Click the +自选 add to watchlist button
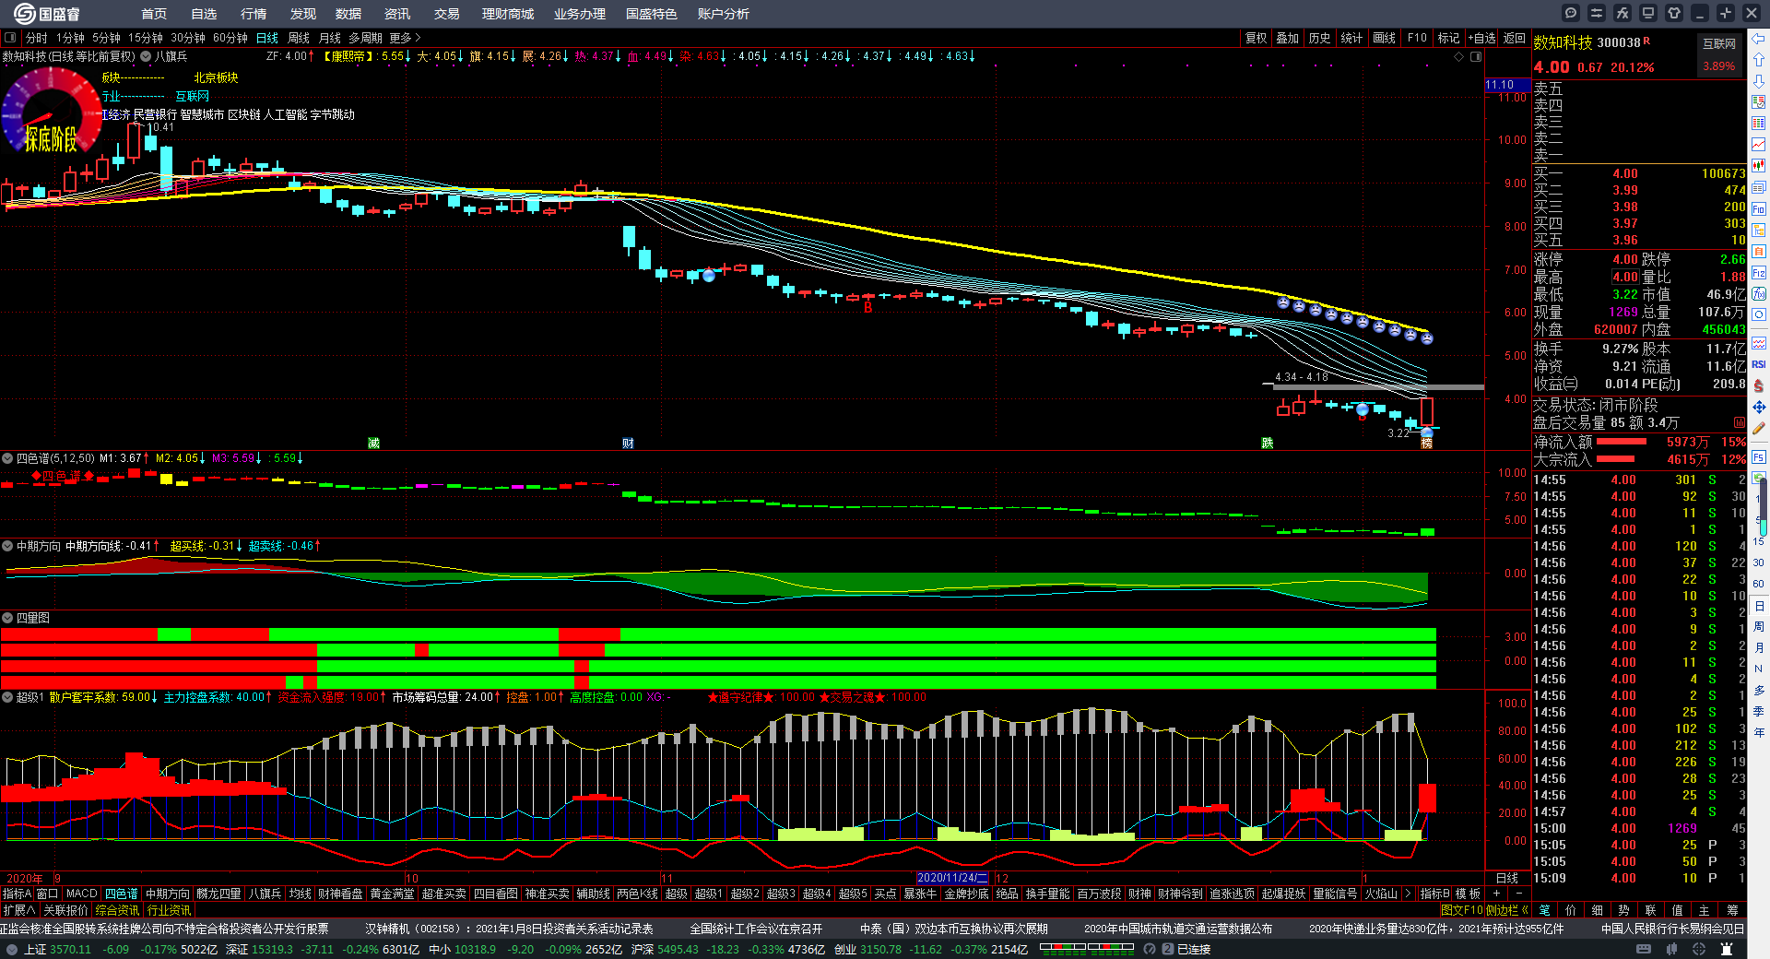Image resolution: width=1770 pixels, height=959 pixels. (x=1482, y=38)
